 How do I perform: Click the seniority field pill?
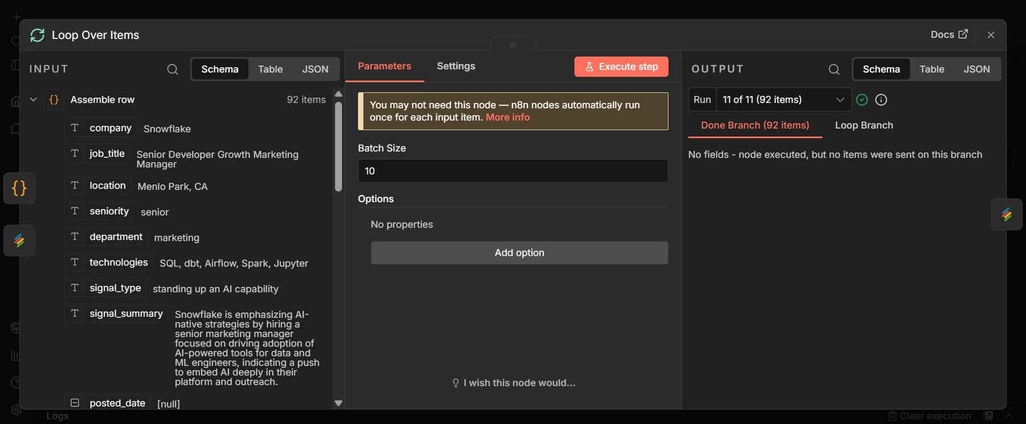[x=100, y=211]
